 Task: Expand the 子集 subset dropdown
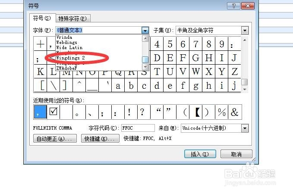pos(245,31)
